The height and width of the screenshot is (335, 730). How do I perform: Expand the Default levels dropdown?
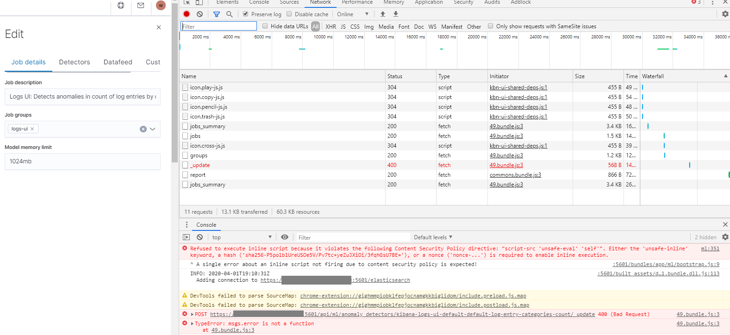click(433, 237)
